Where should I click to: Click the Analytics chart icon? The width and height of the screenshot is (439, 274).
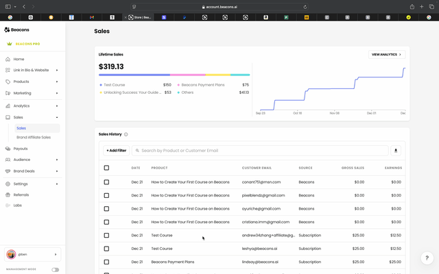(x=8, y=106)
